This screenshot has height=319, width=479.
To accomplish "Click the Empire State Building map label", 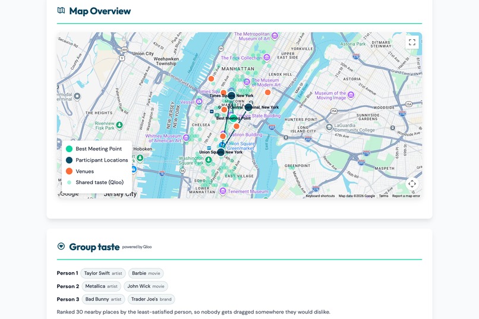I will pyautogui.click(x=259, y=116).
